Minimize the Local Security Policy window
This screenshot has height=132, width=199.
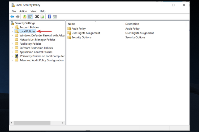click(x=163, y=5)
